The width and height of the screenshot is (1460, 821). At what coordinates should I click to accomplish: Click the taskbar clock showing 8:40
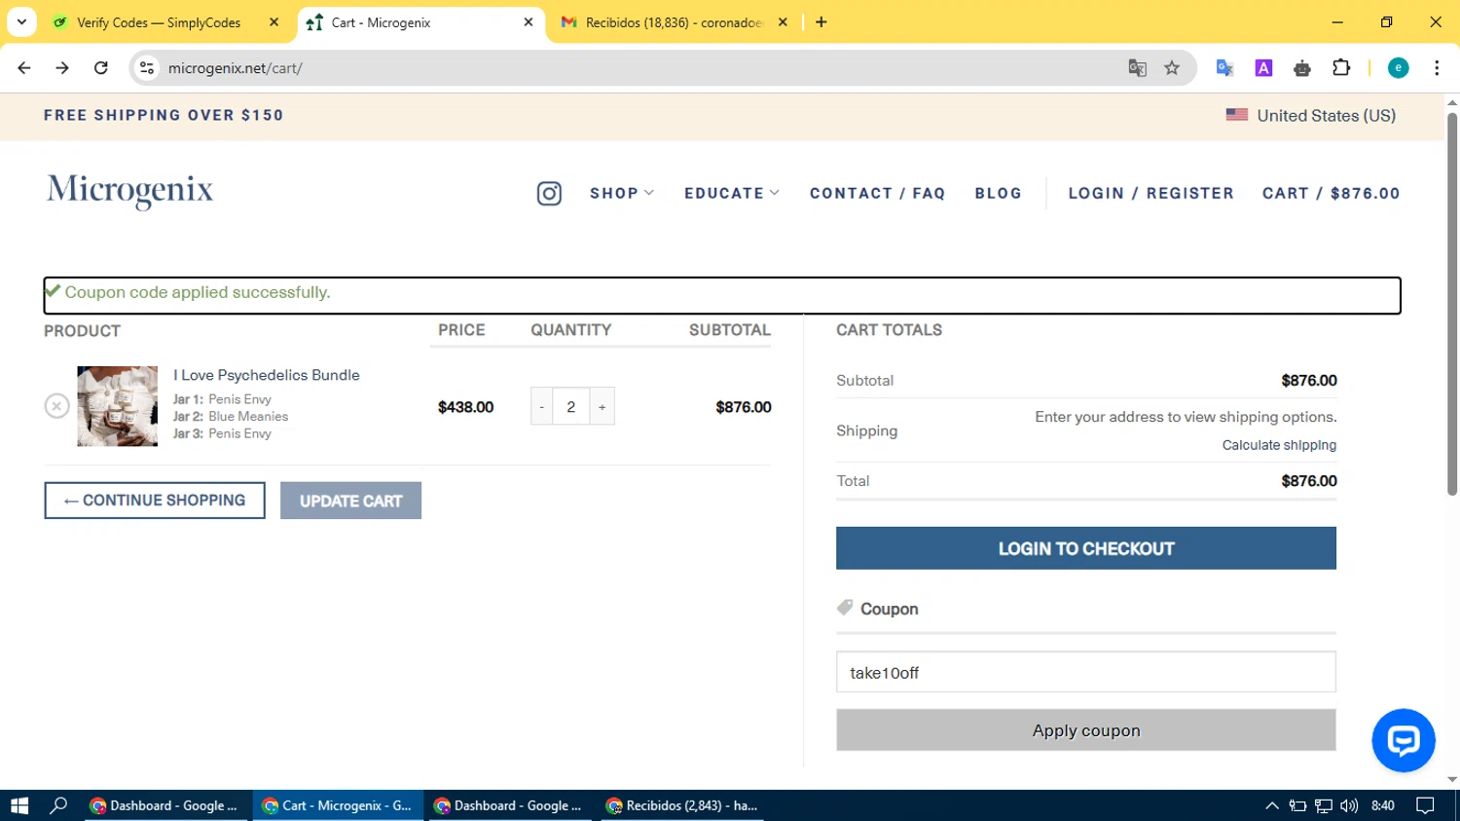1382,805
